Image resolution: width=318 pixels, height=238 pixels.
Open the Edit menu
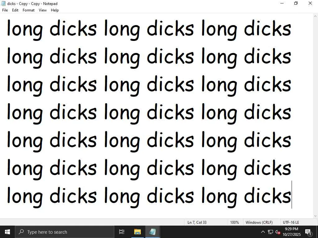(15, 10)
